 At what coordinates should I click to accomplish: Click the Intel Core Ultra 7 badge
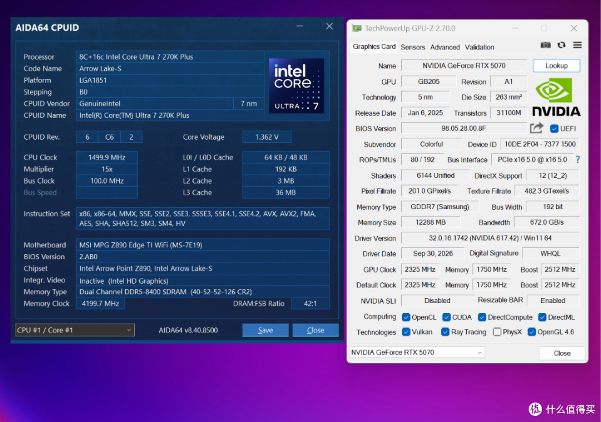[x=296, y=86]
